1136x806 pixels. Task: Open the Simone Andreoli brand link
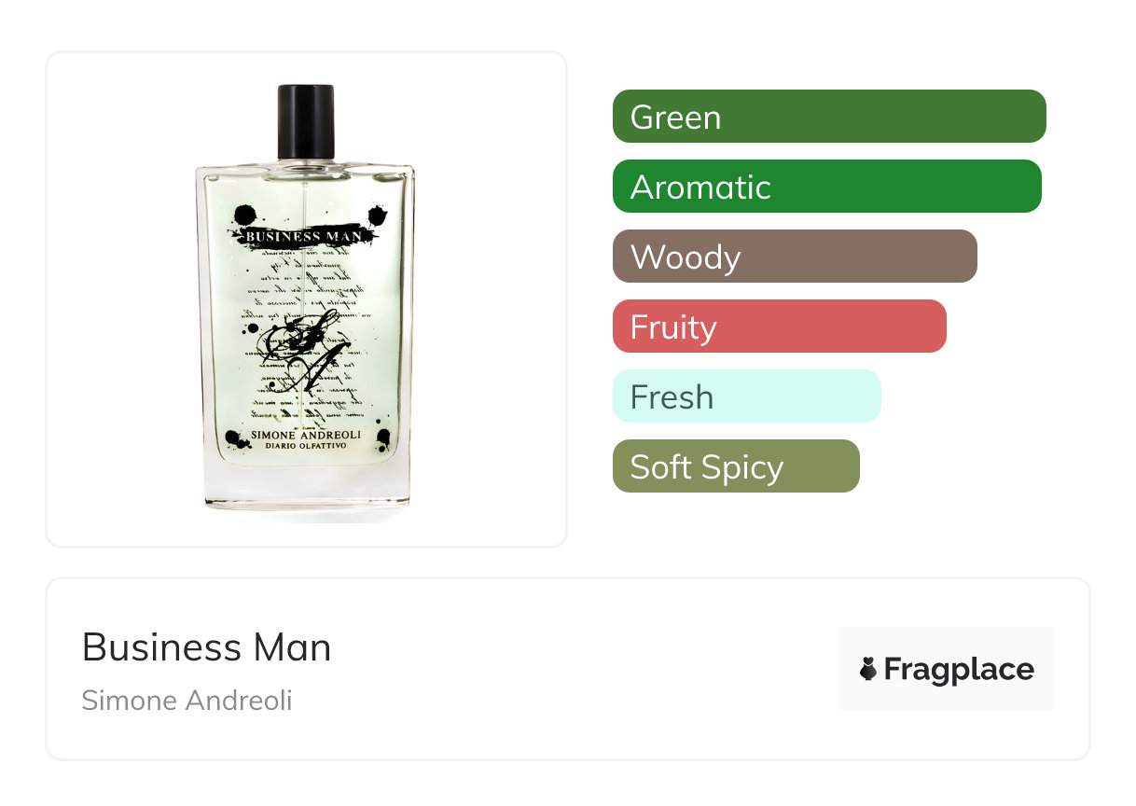click(x=187, y=701)
